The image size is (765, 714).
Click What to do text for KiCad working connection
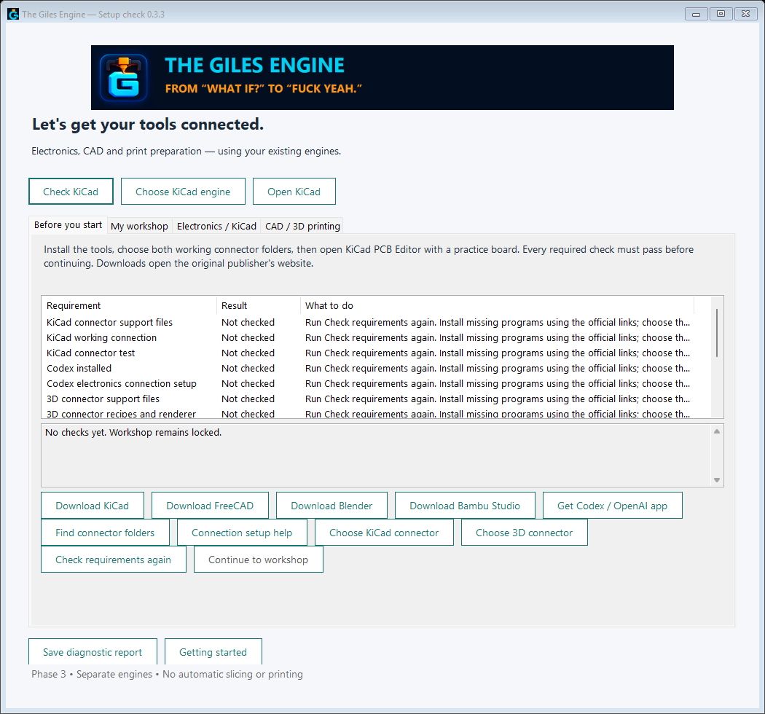(497, 338)
